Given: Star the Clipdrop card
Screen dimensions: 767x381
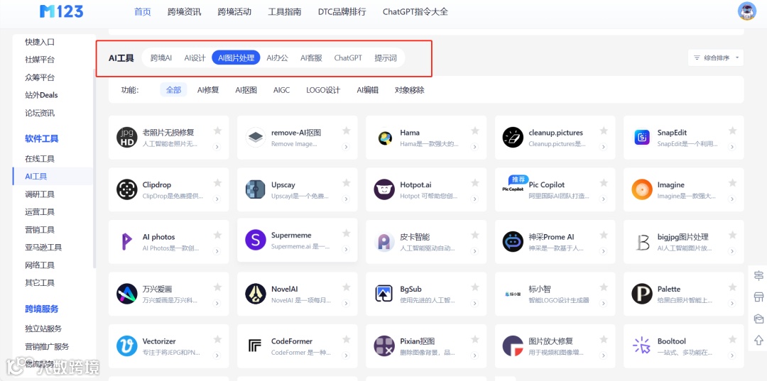Looking at the screenshot, I should point(218,182).
